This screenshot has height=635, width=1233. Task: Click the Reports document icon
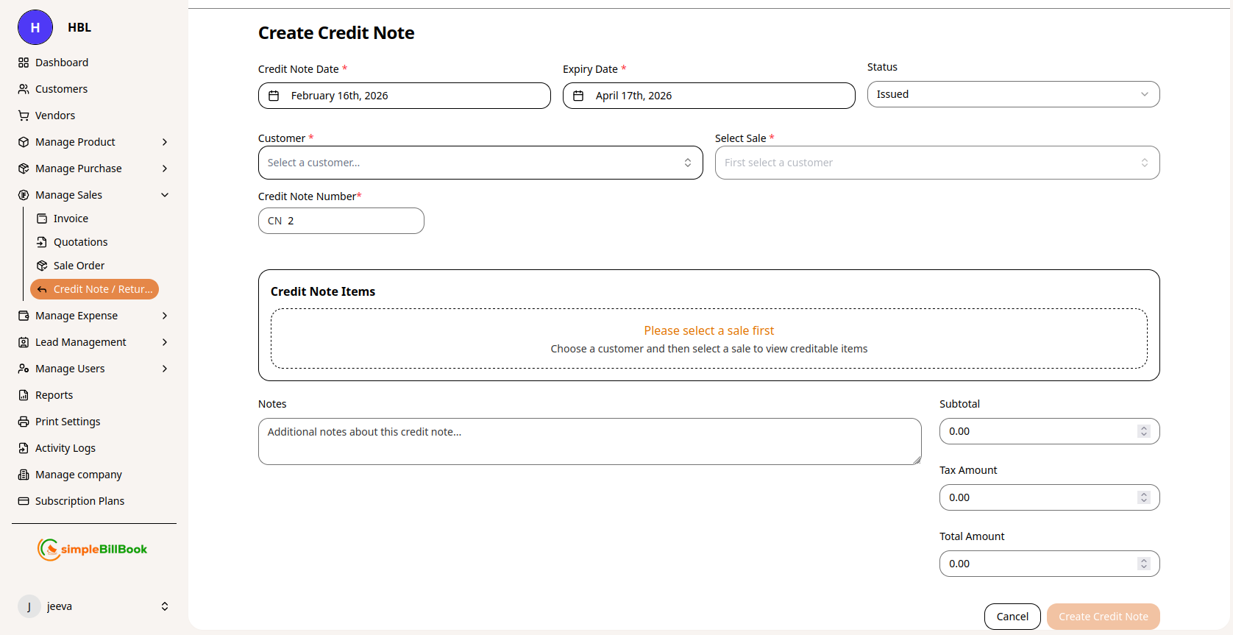(x=24, y=395)
